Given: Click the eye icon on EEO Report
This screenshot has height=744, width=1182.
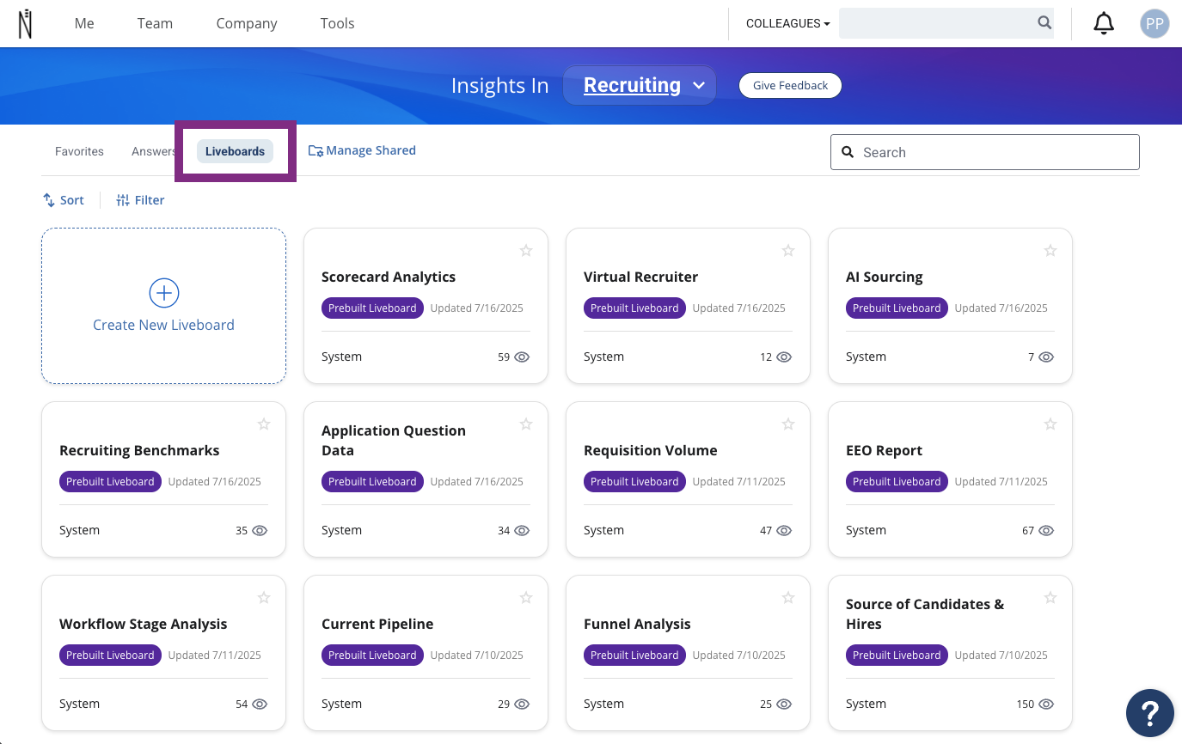Looking at the screenshot, I should (x=1046, y=531).
